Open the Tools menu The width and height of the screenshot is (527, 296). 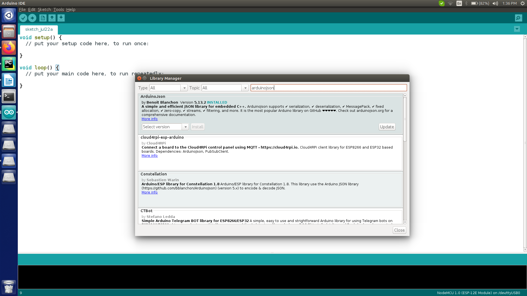pos(58,10)
